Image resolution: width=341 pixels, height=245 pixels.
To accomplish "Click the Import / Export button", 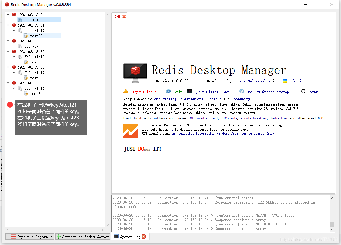I will pos(29,237).
